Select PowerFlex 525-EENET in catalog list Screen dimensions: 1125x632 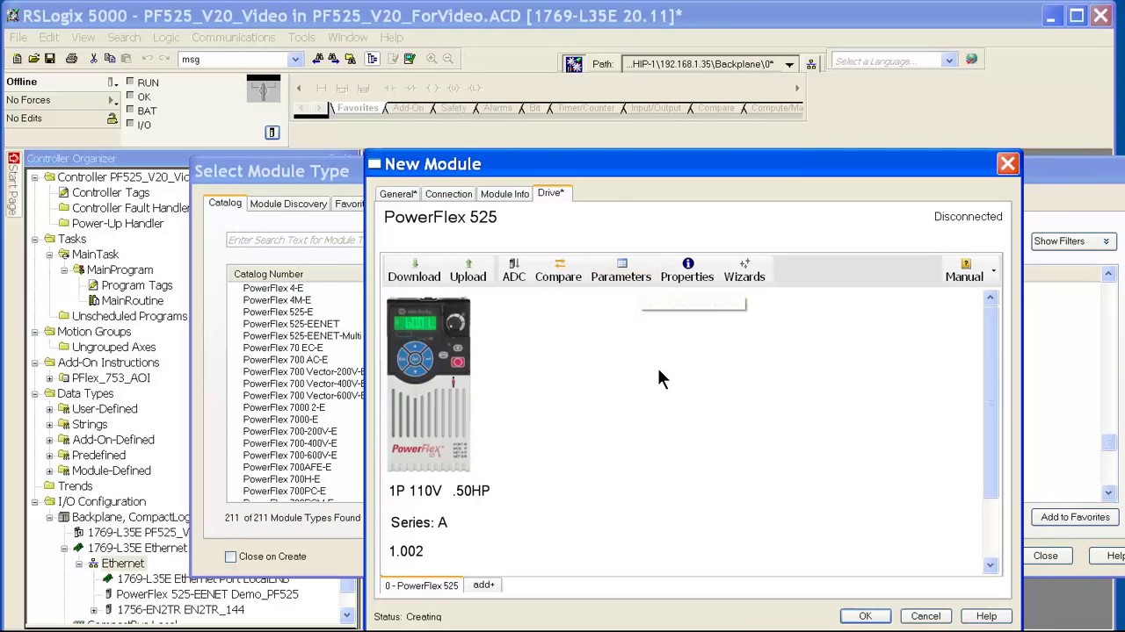click(x=291, y=324)
